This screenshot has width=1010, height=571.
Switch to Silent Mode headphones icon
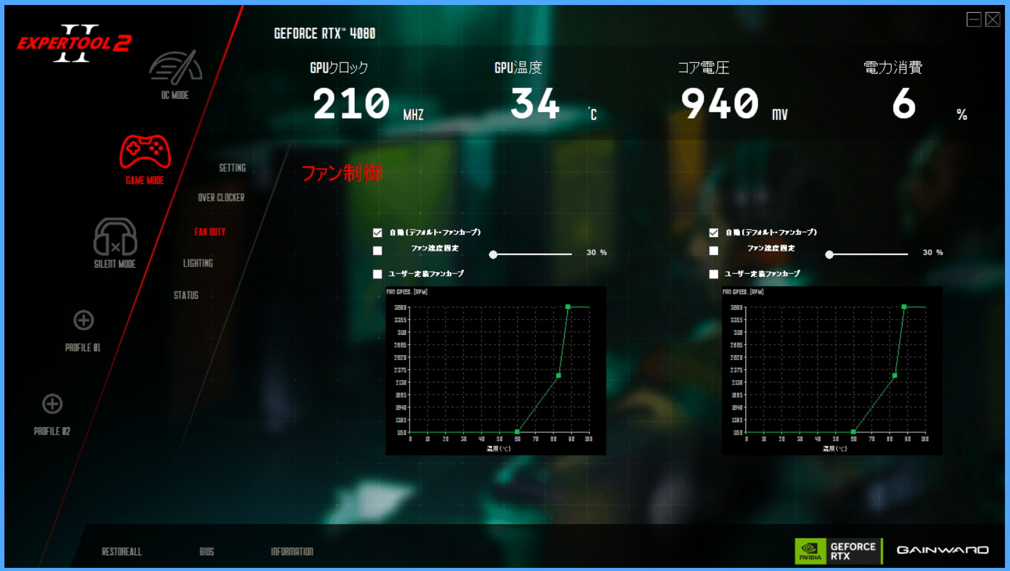tap(115, 236)
